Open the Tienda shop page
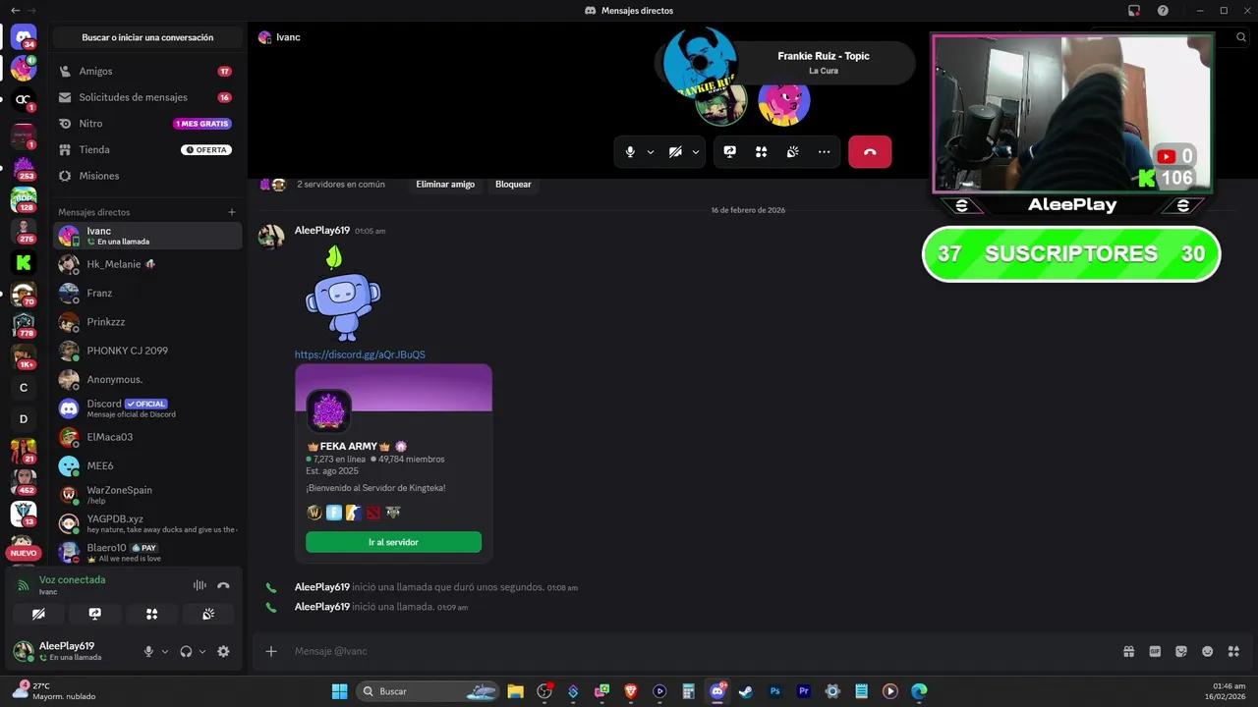 tap(146, 149)
